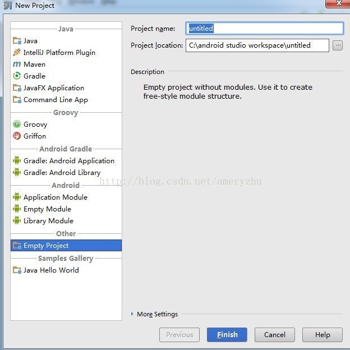Focus the Project name field
This screenshot has width=350, height=350.
(265, 29)
